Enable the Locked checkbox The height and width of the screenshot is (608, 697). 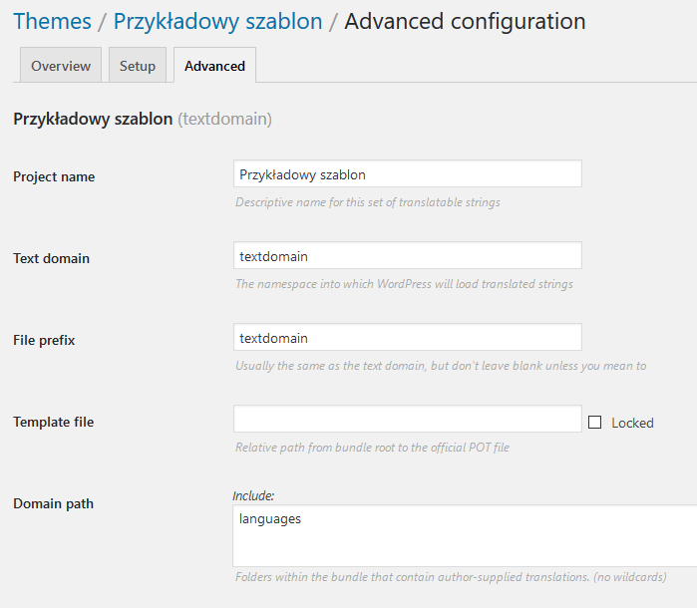[595, 423]
